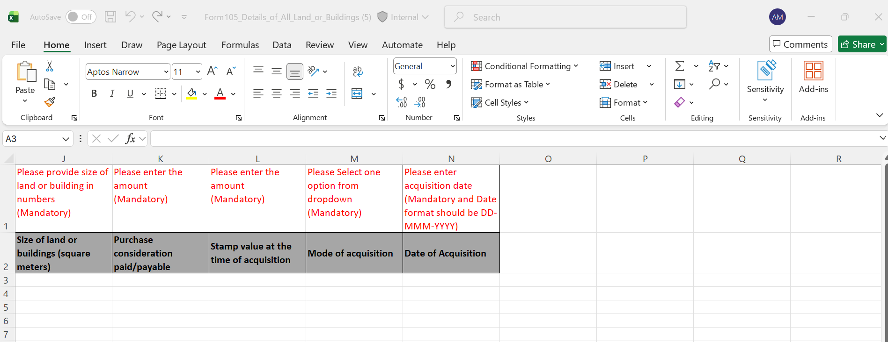Click the Increase Decimal icon
888x342 pixels.
402,102
